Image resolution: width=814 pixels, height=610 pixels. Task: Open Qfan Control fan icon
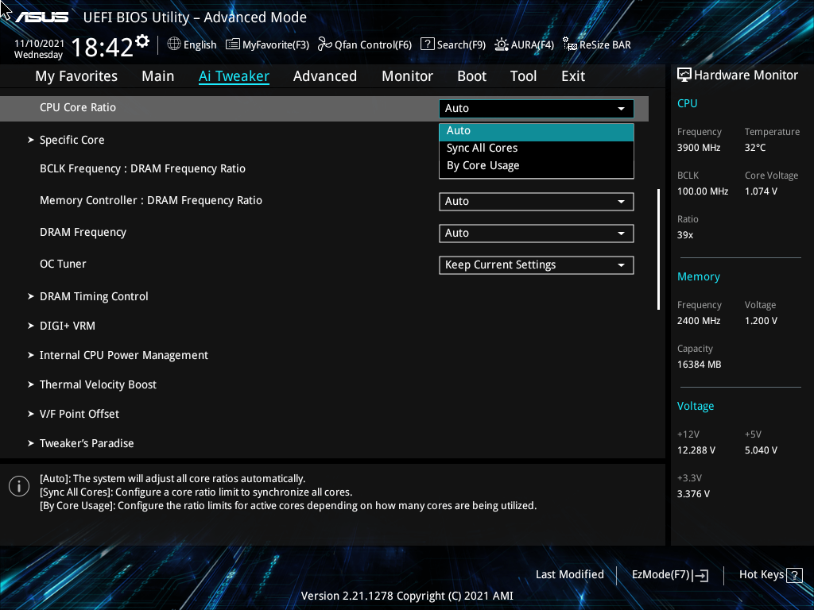pos(325,44)
